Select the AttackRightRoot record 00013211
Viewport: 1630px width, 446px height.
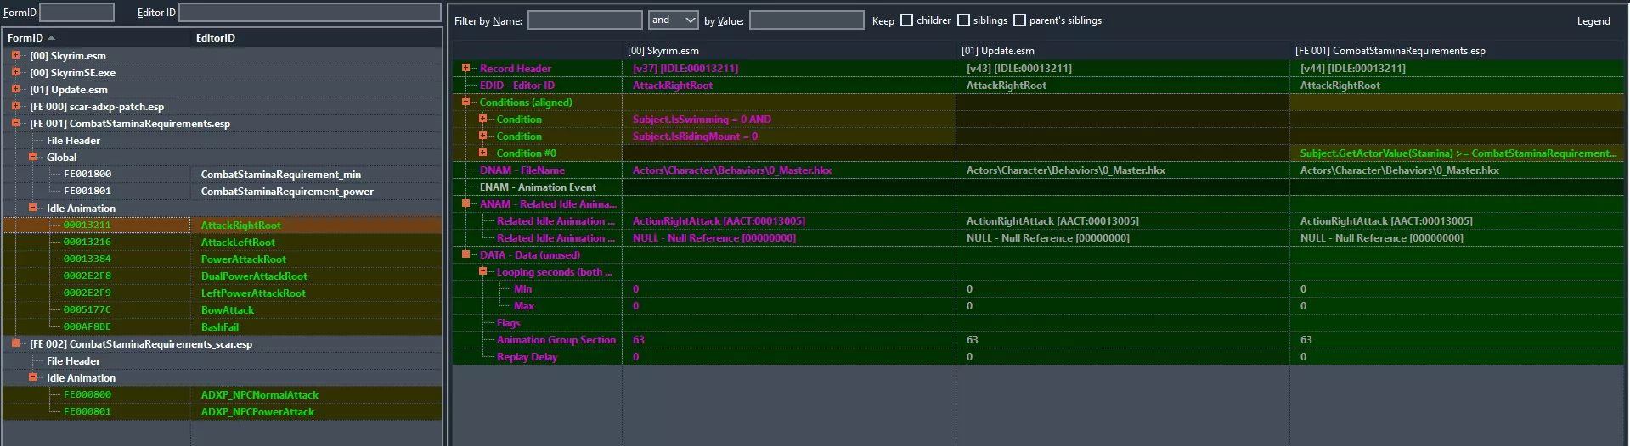(222, 225)
